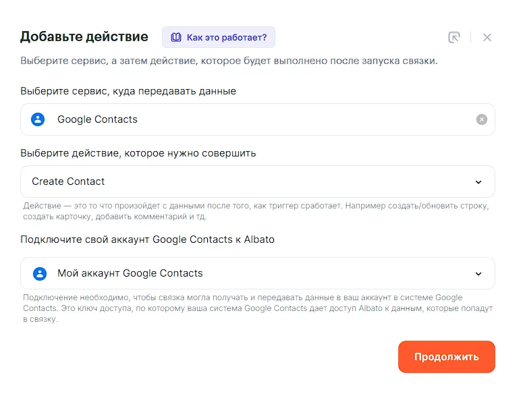The height and width of the screenshot is (394, 523).
Task: Clear the selected Google Contacts service
Action: click(x=481, y=119)
